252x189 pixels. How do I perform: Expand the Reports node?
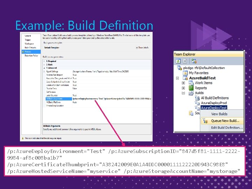pos(183,88)
